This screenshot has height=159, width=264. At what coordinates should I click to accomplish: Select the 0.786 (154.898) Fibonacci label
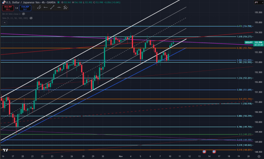(244, 26)
